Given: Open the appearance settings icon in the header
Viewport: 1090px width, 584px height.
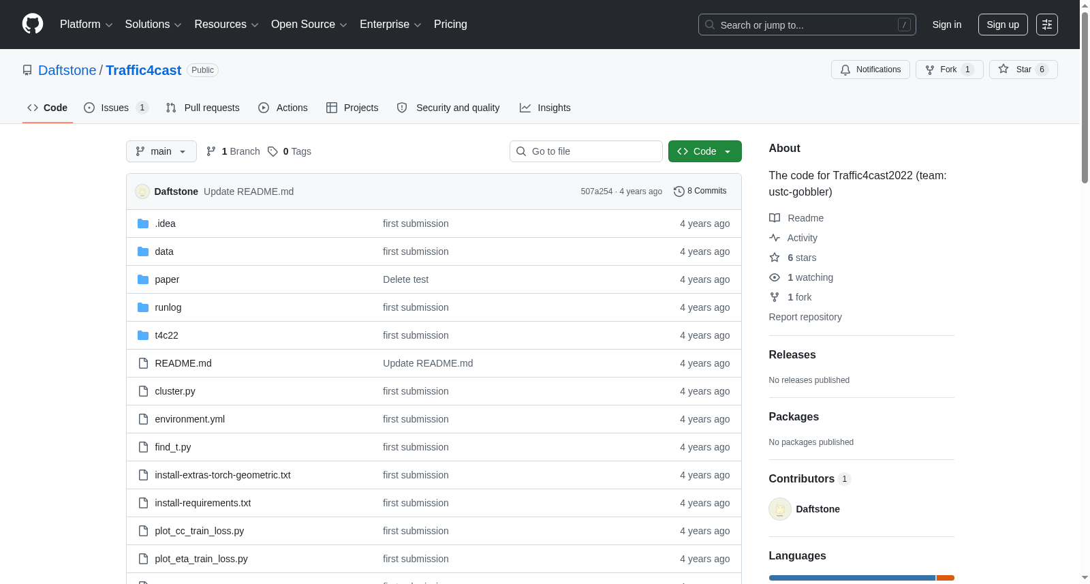Looking at the screenshot, I should (1047, 25).
